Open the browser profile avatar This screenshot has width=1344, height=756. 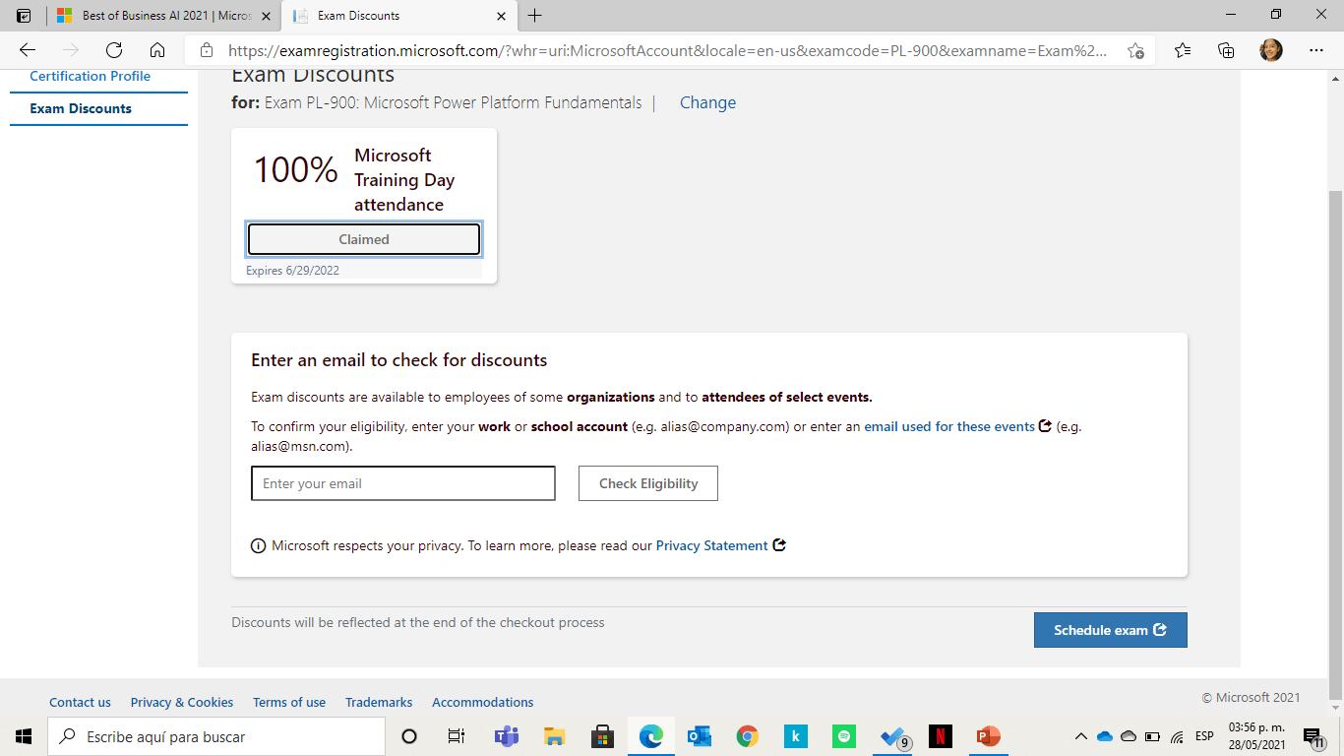[x=1271, y=50]
